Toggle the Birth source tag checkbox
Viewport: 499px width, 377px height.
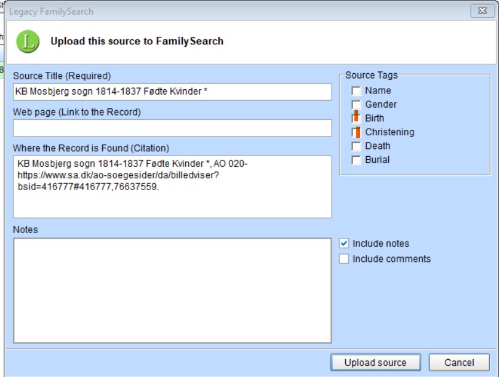pyautogui.click(x=356, y=118)
